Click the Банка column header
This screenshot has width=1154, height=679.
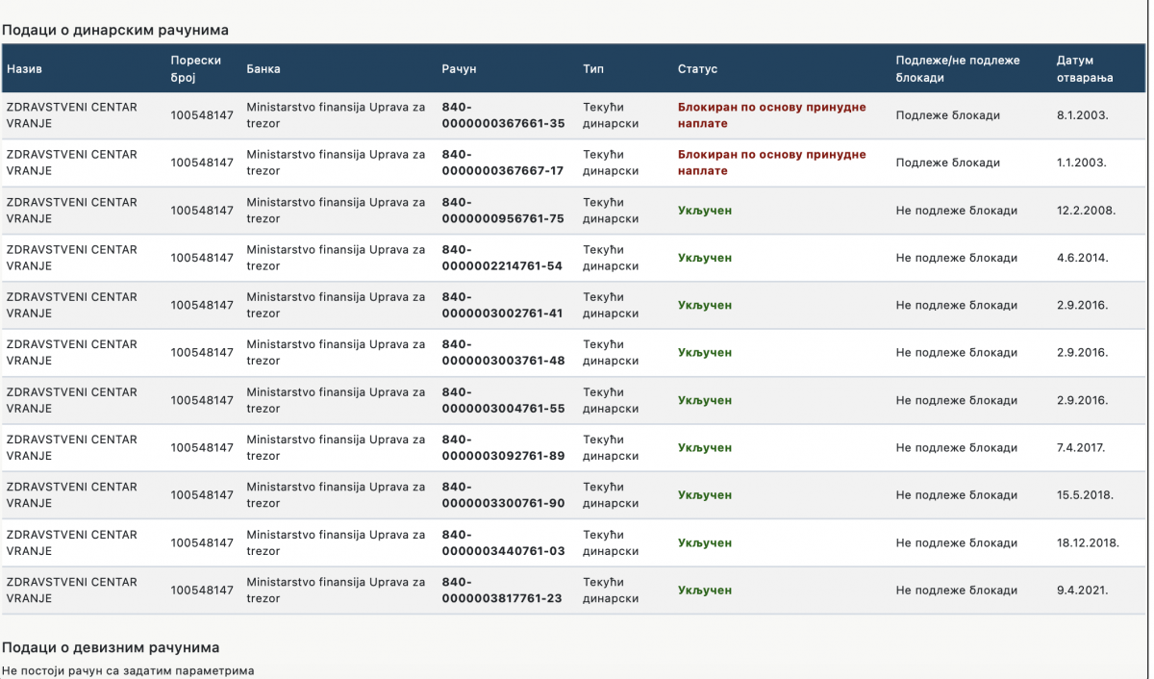tap(263, 69)
